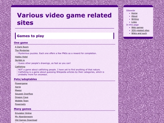Open A Dark Room game link

[x=22, y=47]
